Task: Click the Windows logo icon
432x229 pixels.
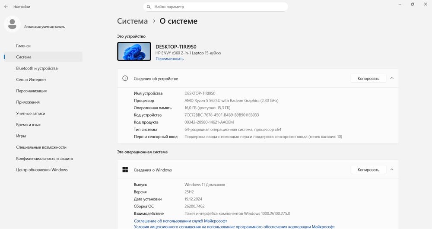Action: 125,169
